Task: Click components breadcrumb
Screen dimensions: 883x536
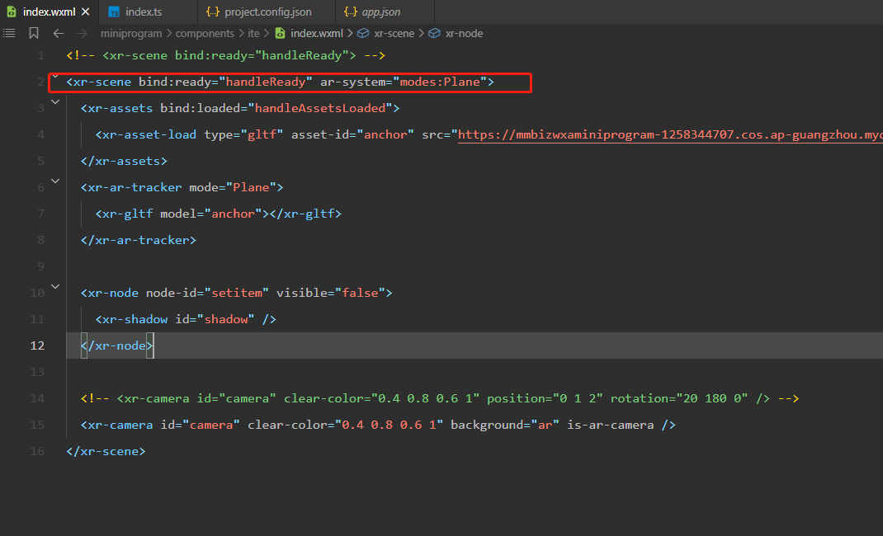Action: tap(205, 33)
